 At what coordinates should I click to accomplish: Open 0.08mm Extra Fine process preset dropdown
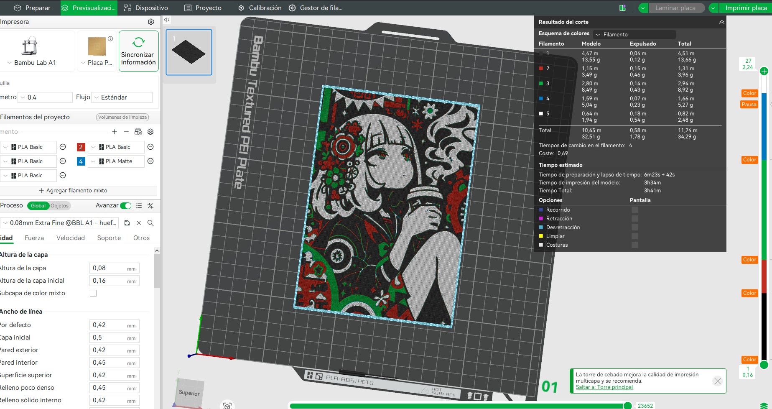click(x=60, y=223)
